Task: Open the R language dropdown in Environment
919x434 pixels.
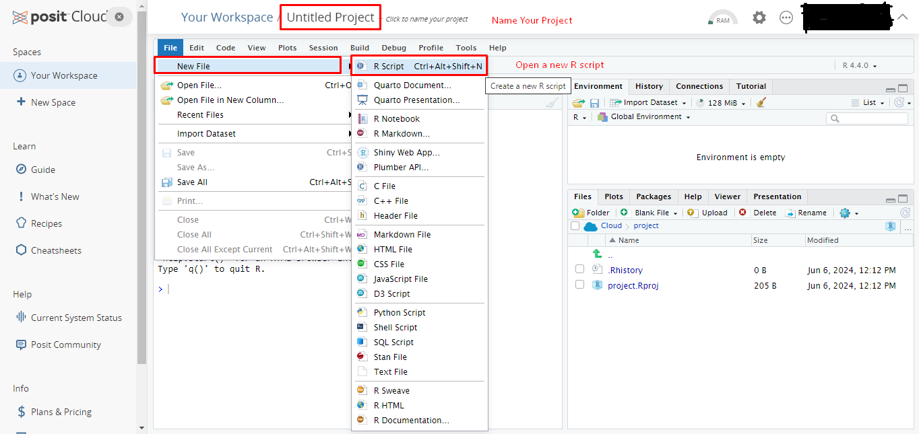Action: 579,117
